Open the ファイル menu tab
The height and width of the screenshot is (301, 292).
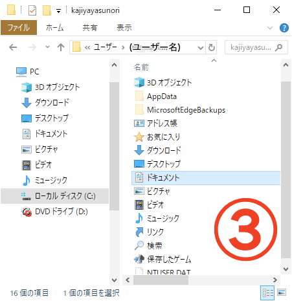coord(19,28)
